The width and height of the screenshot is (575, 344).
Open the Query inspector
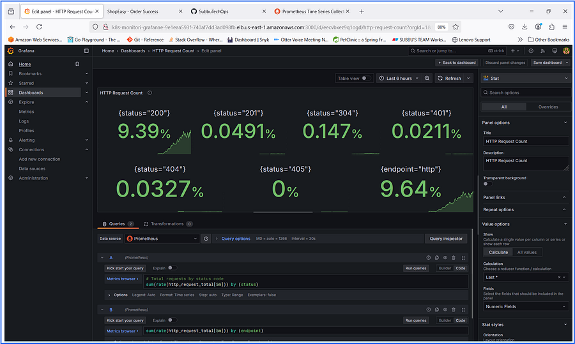click(446, 239)
